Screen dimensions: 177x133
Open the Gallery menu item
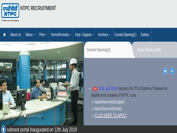145,35
